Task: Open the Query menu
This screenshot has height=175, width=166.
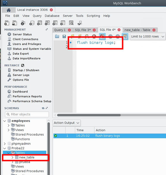Action: click(37, 16)
